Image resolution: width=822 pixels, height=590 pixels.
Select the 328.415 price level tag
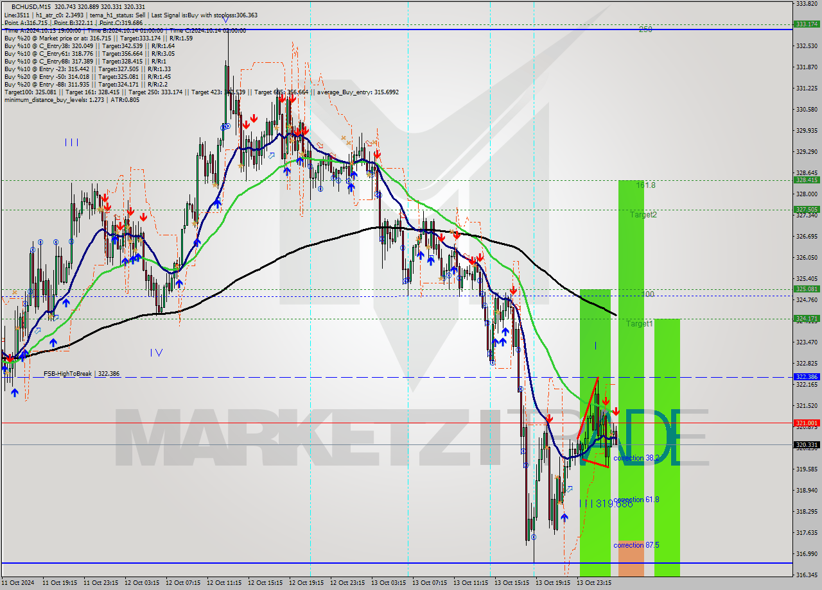pos(807,180)
